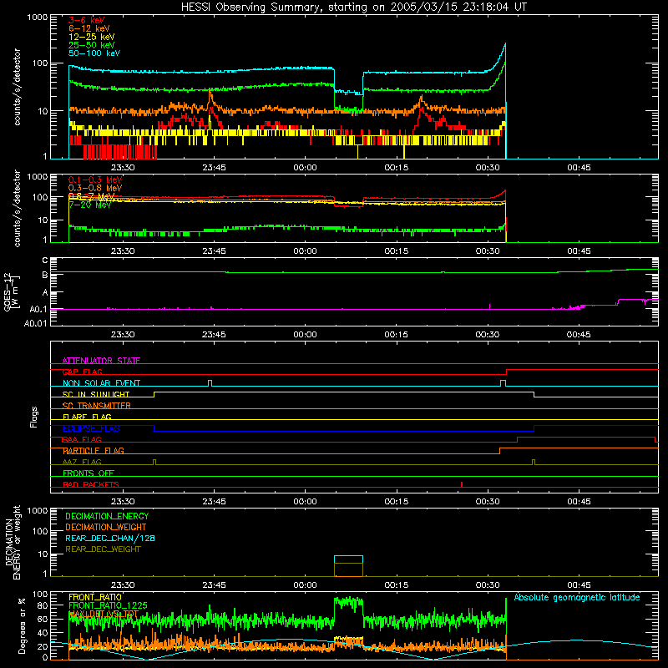This screenshot has height=668, width=668.
Task: Click the counts/s/detector title of top panel
Action: tap(18, 87)
